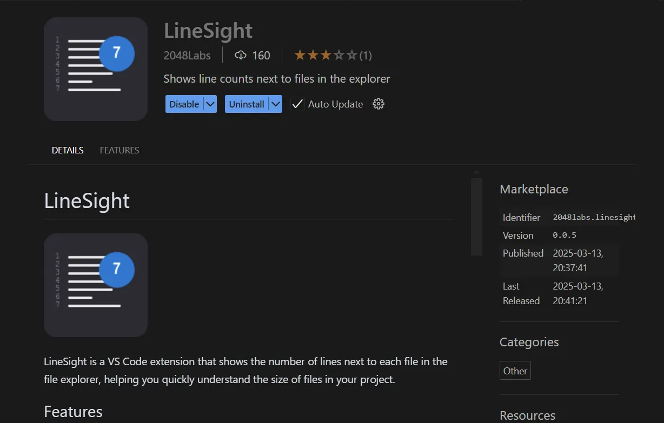664x423 pixels.
Task: Open the extension settings gear icon
Action: point(379,104)
